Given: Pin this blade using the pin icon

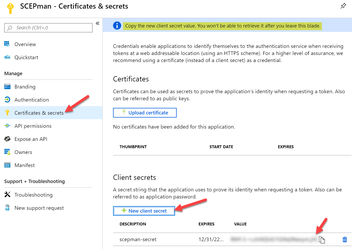Looking at the screenshot, I should pyautogui.click(x=343, y=6).
